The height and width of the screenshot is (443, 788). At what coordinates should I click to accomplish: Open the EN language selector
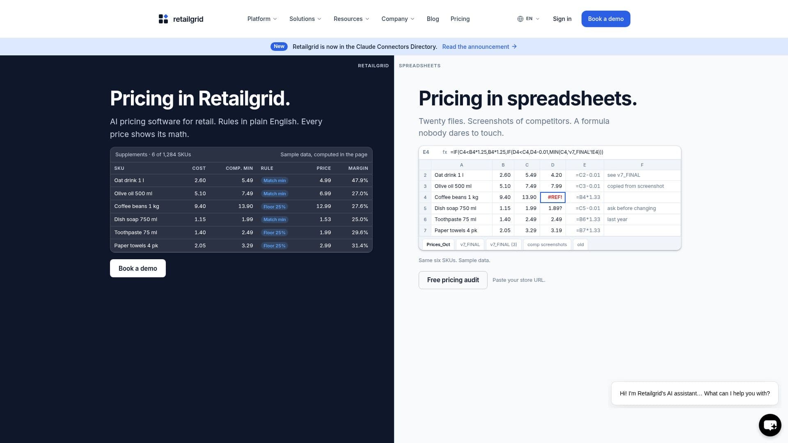tap(529, 19)
